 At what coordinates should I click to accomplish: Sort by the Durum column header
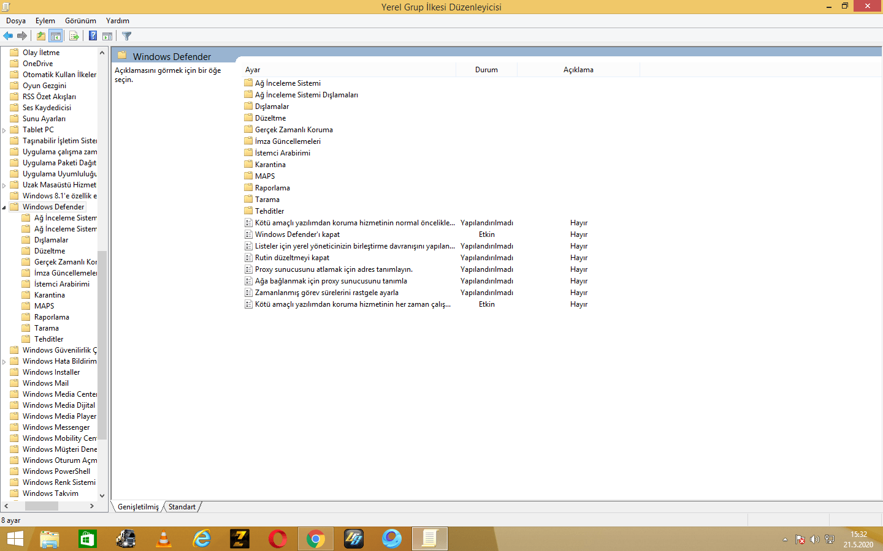tap(486, 70)
